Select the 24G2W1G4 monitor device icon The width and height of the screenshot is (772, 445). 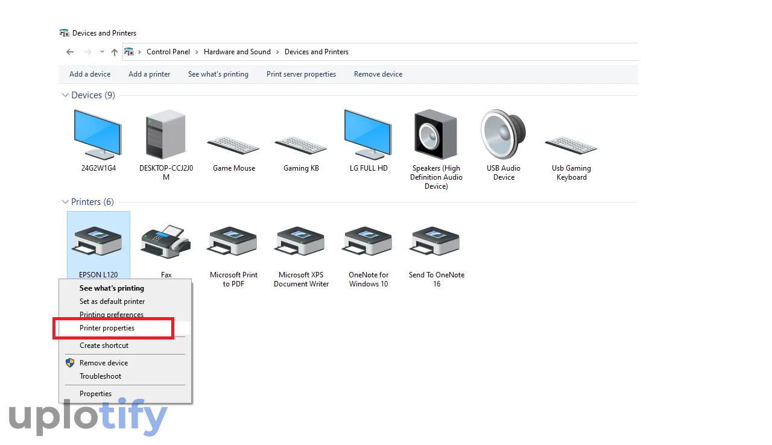98,134
